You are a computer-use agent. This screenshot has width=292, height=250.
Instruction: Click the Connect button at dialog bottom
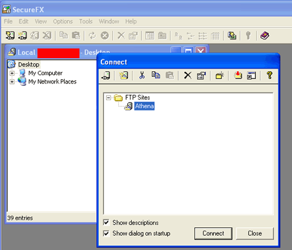[x=213, y=233]
